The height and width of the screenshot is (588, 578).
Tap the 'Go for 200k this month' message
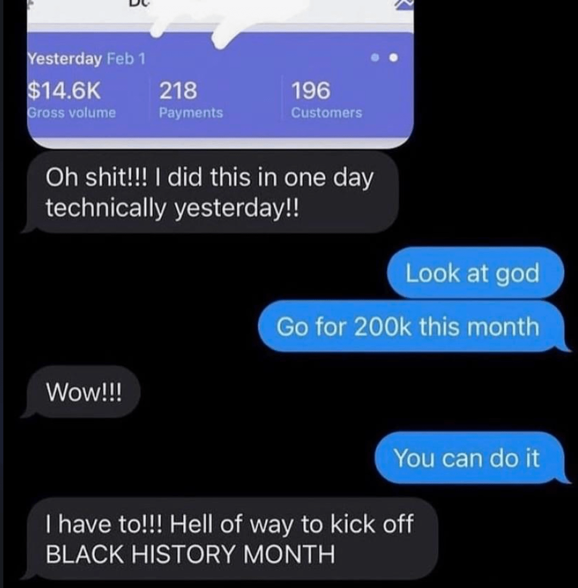[413, 326]
